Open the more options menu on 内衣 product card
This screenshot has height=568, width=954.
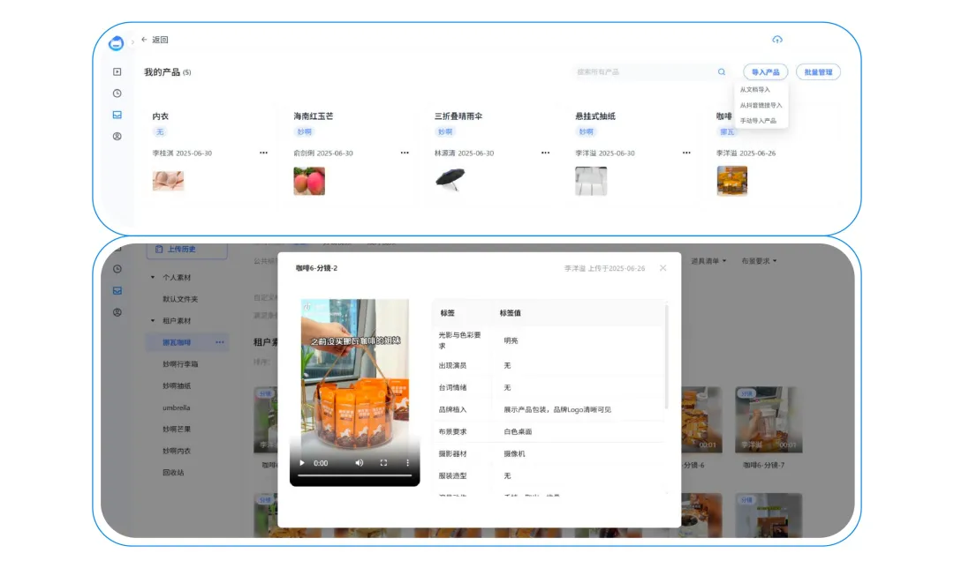click(x=262, y=153)
